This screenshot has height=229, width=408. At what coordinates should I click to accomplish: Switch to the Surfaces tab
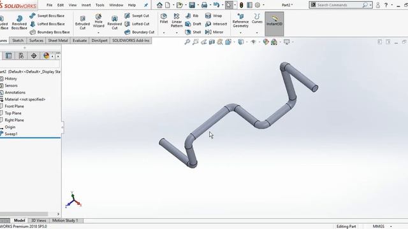(36, 41)
